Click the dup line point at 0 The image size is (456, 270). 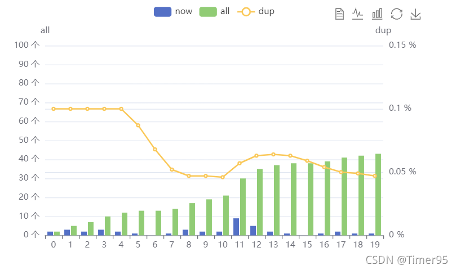[54, 109]
